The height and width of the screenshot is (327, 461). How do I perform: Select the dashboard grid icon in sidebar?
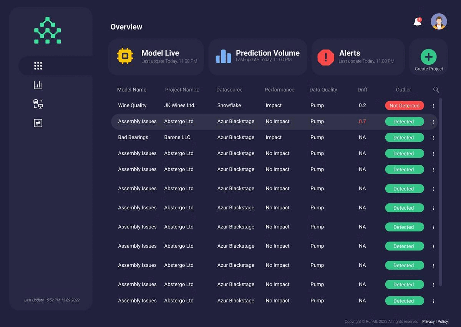tap(38, 66)
